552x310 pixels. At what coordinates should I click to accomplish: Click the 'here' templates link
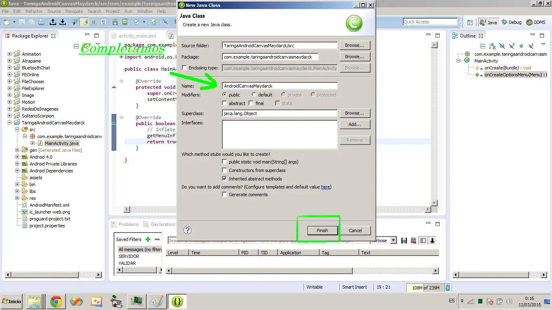click(325, 187)
